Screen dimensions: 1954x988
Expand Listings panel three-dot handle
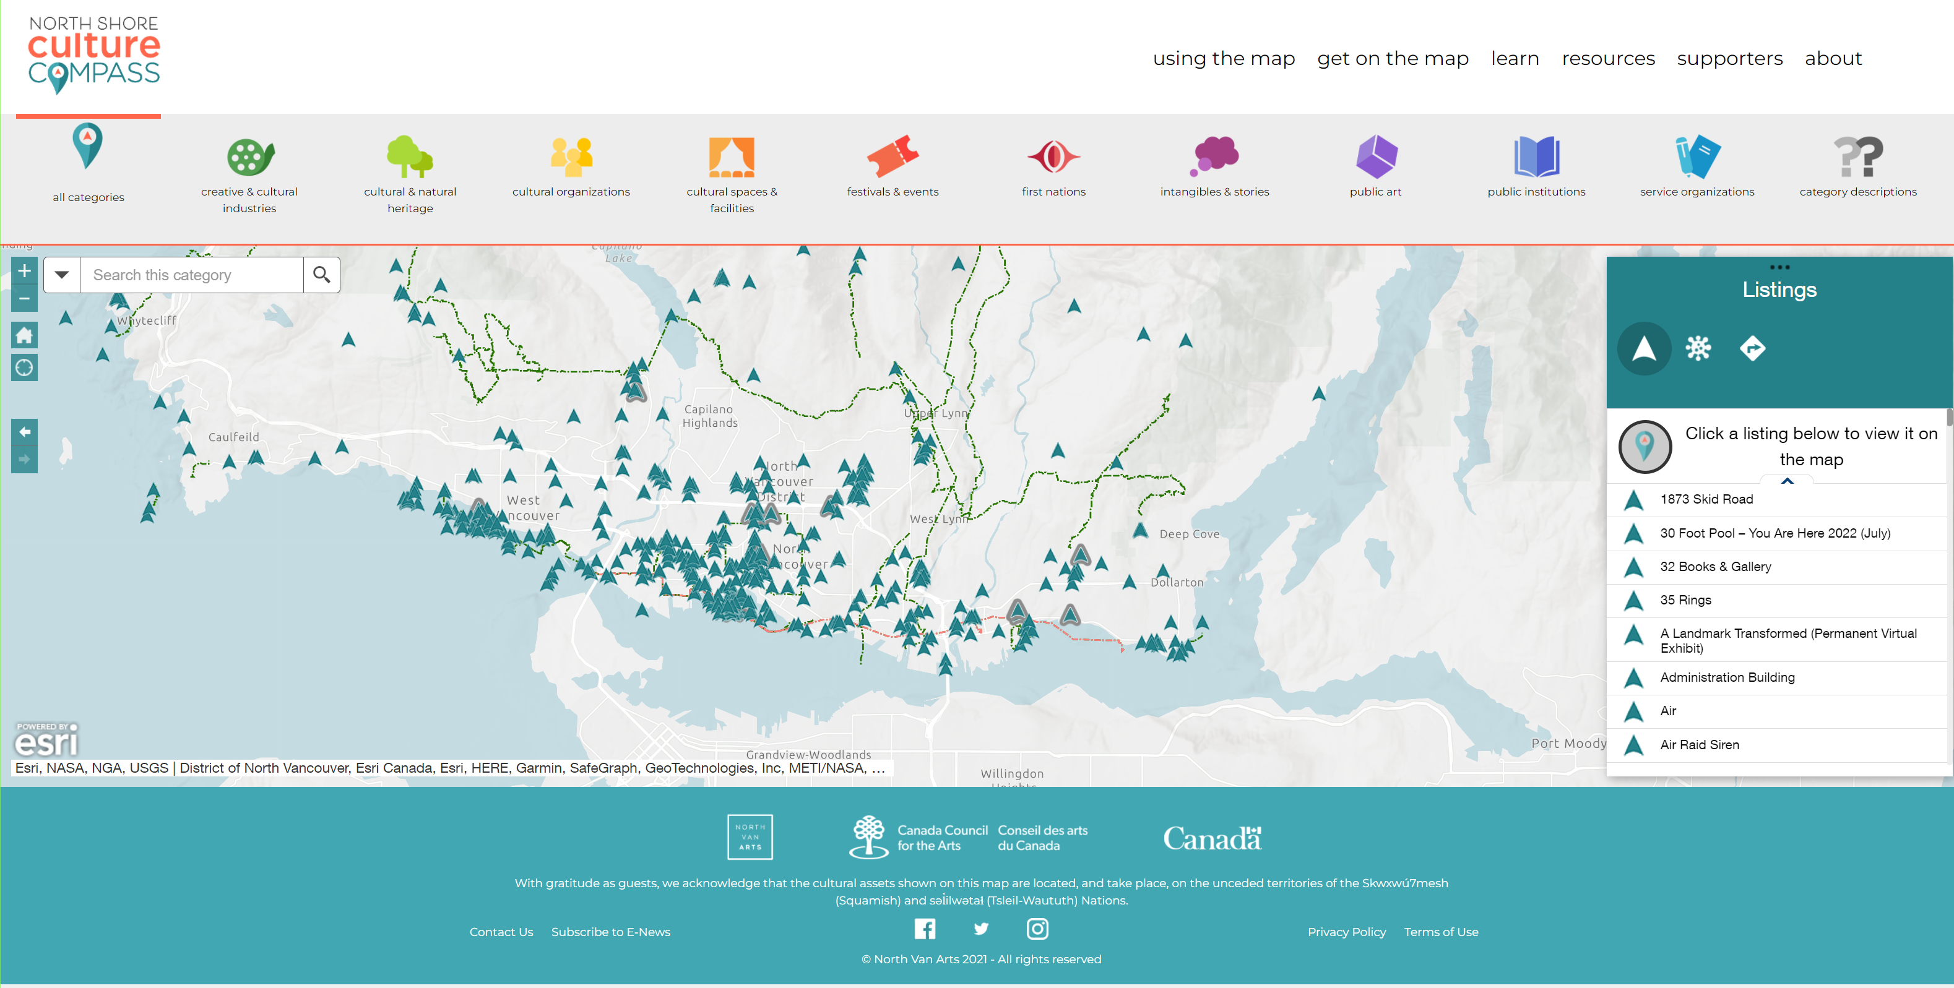click(x=1779, y=267)
